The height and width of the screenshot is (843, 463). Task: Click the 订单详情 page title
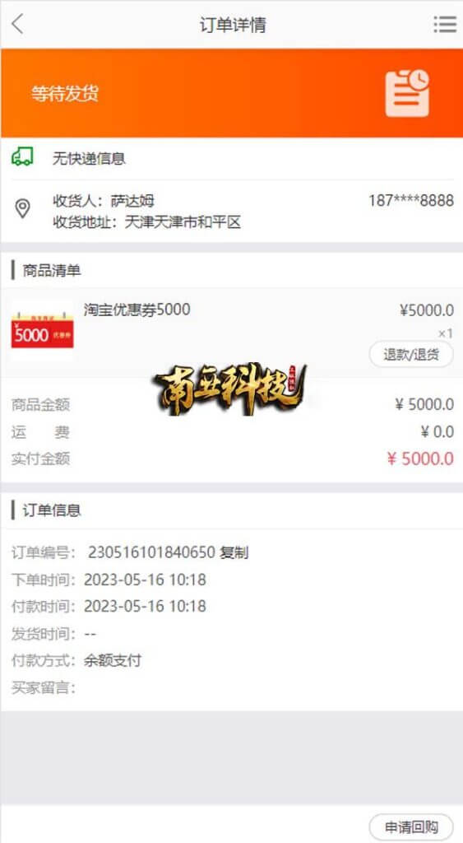[x=233, y=25]
